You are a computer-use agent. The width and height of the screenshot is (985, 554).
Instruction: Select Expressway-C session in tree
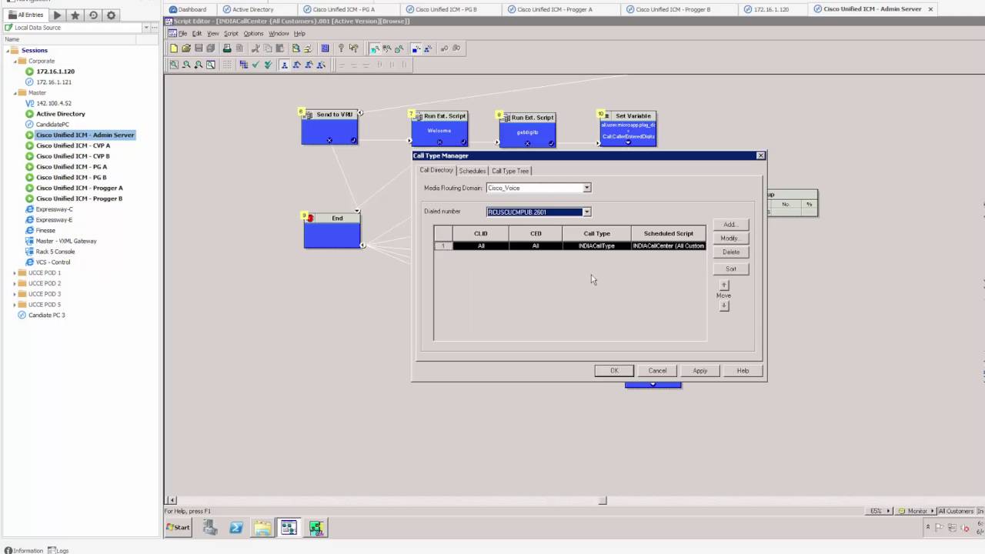(x=54, y=209)
